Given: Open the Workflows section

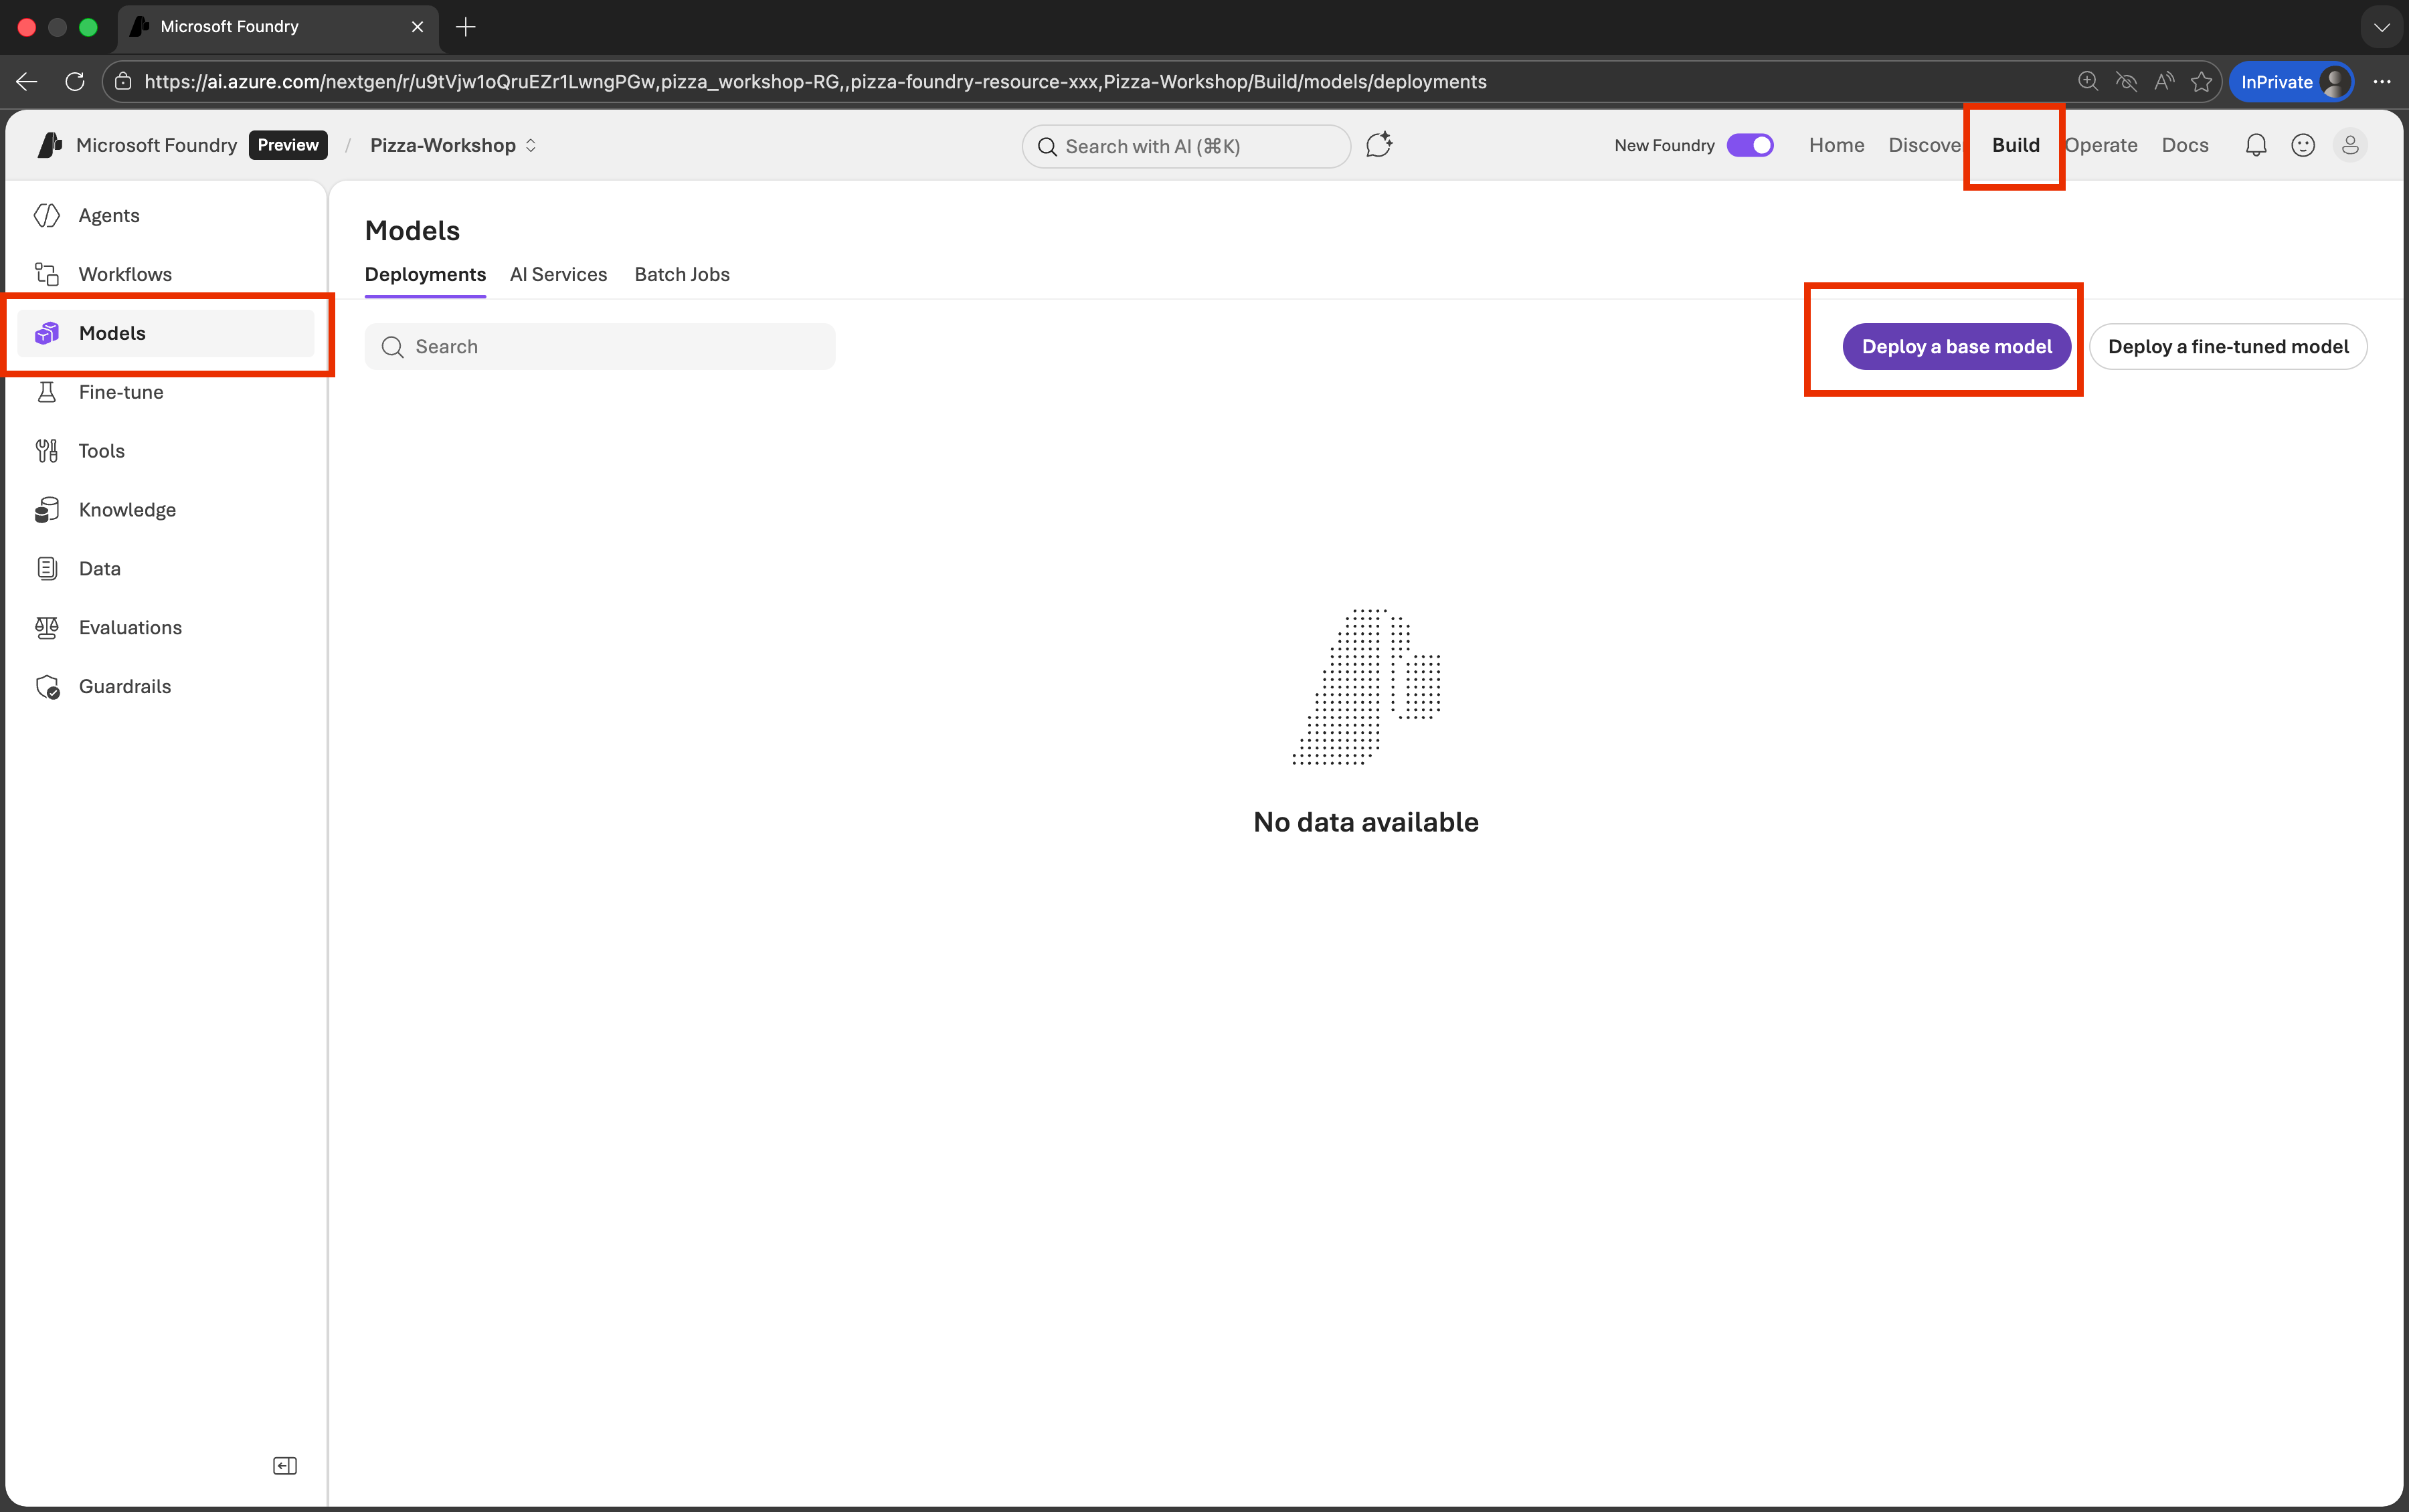Looking at the screenshot, I should click(x=124, y=274).
